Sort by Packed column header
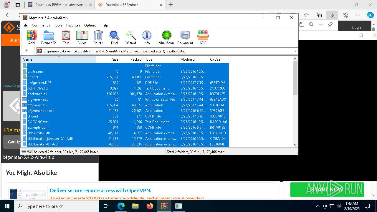The image size is (377, 212). (x=132, y=59)
